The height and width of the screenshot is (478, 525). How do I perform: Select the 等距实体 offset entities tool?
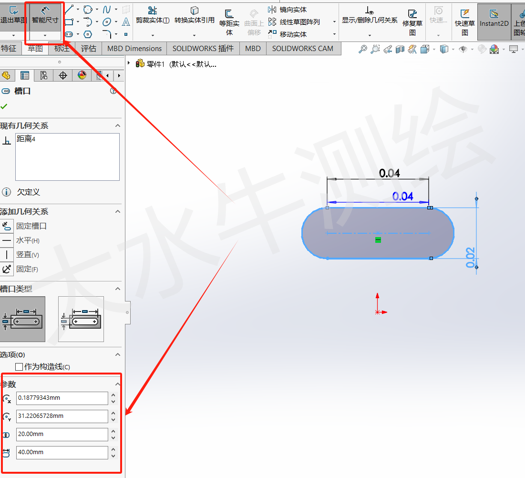[x=228, y=19]
